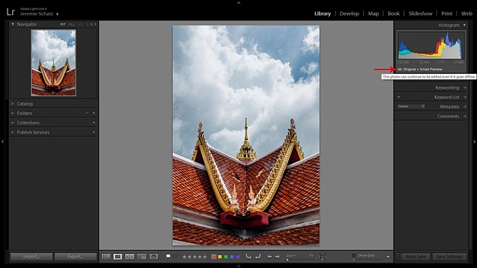Expand the Metadata panel
The height and width of the screenshot is (268, 477).
[x=464, y=106]
